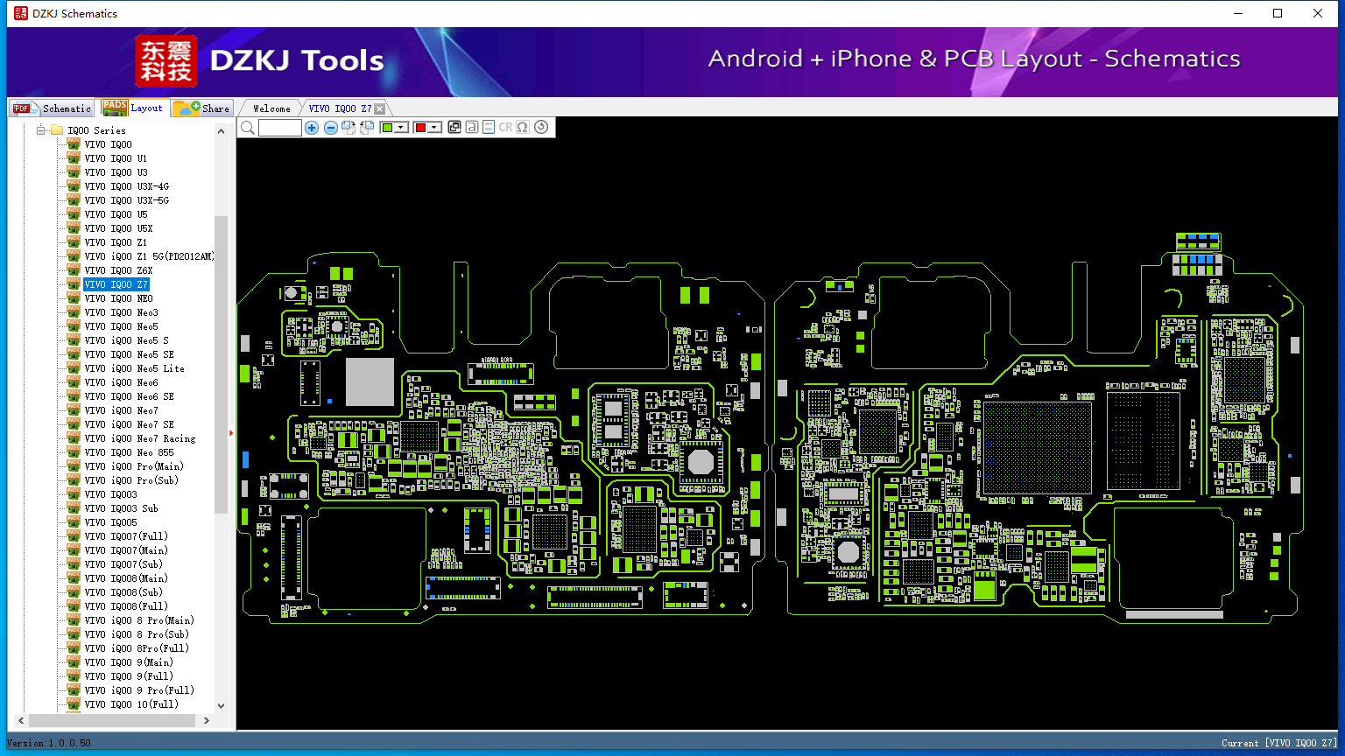The image size is (1345, 756).
Task: Open the VIVO IQOO Z6X layout
Action: tap(118, 270)
